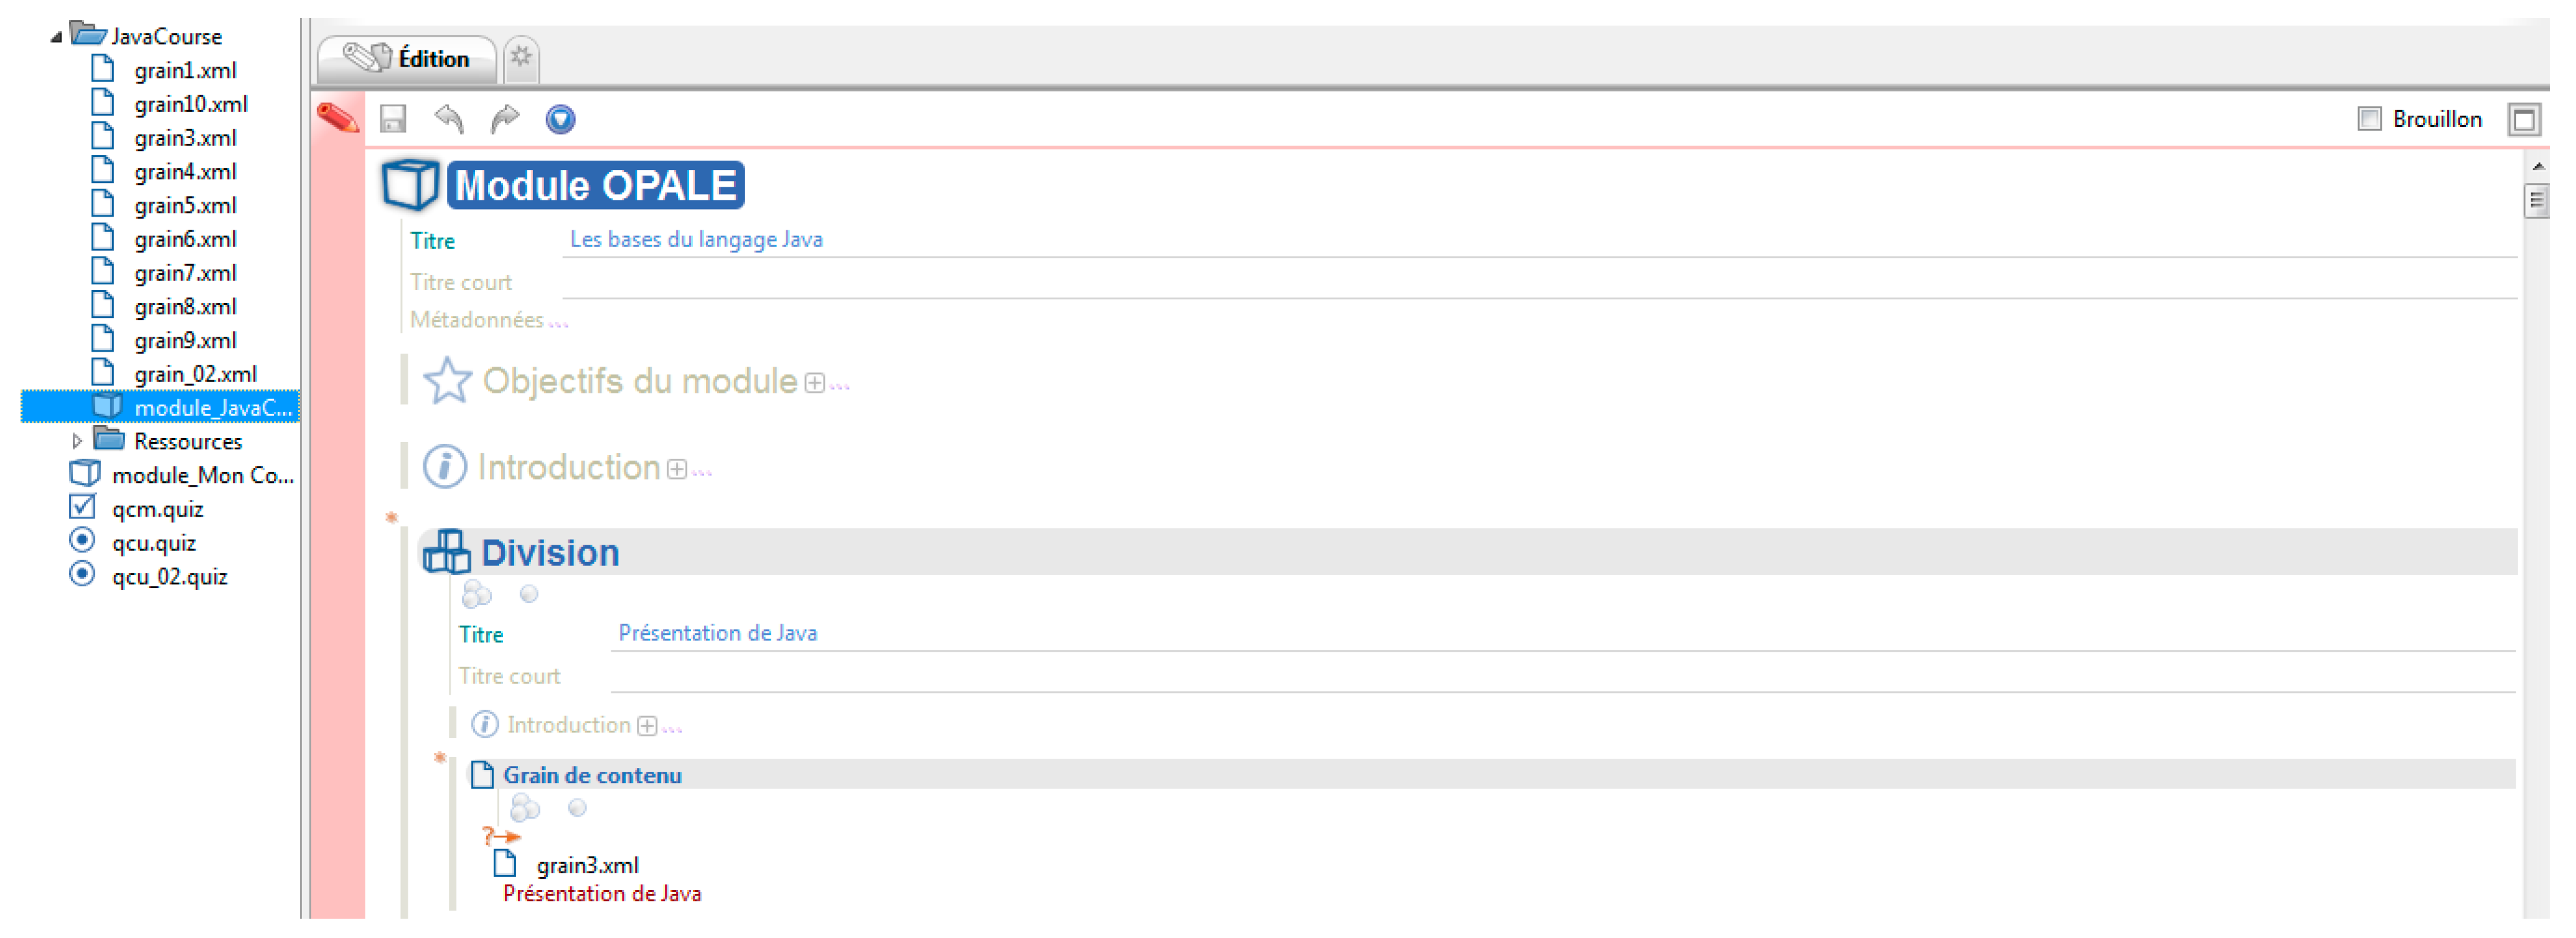
Task: Click the undo arrow icon
Action: tap(449, 119)
